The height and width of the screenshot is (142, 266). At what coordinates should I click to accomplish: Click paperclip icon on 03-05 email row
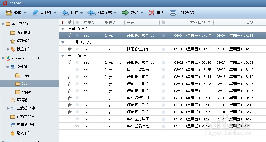click(69, 105)
